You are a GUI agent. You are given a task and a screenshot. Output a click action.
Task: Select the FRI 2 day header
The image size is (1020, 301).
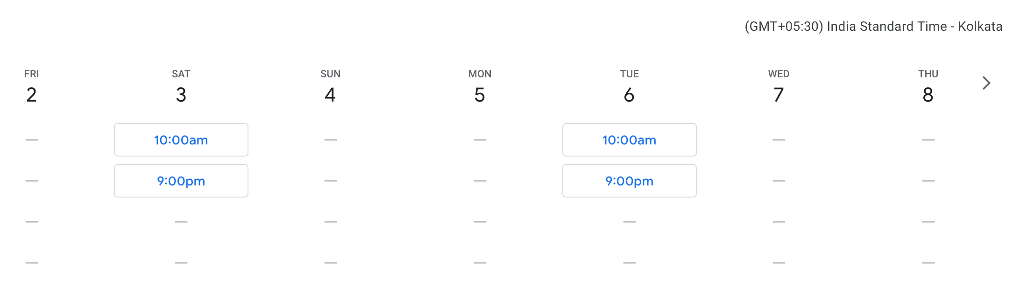click(31, 87)
